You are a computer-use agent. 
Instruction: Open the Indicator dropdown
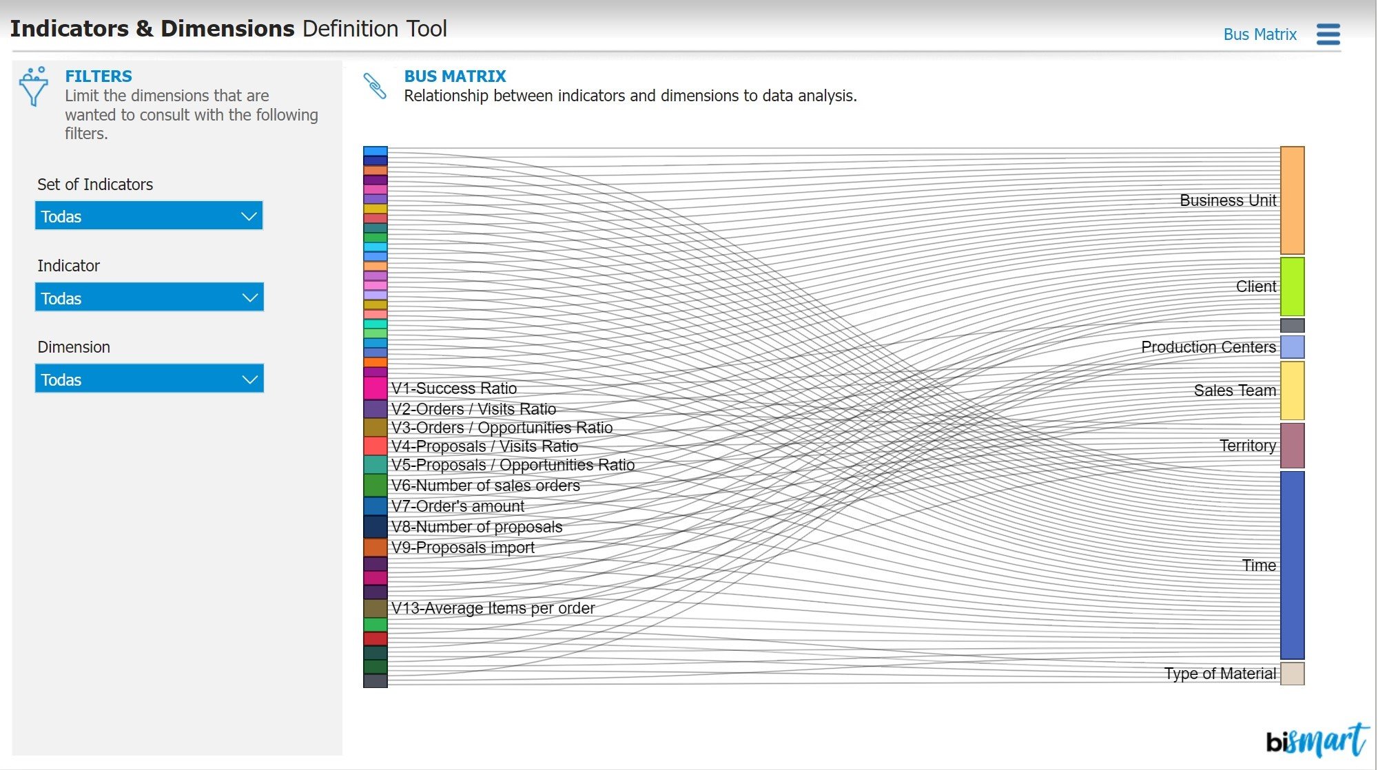[x=149, y=298]
